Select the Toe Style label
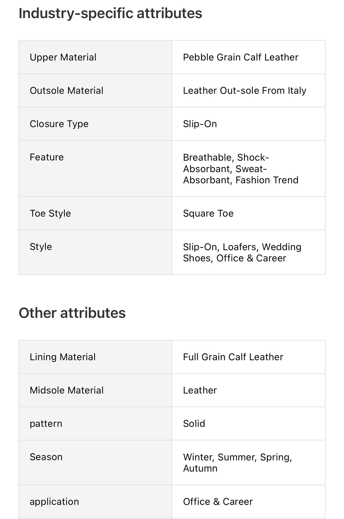Viewport: 344px width, 519px height. point(50,214)
